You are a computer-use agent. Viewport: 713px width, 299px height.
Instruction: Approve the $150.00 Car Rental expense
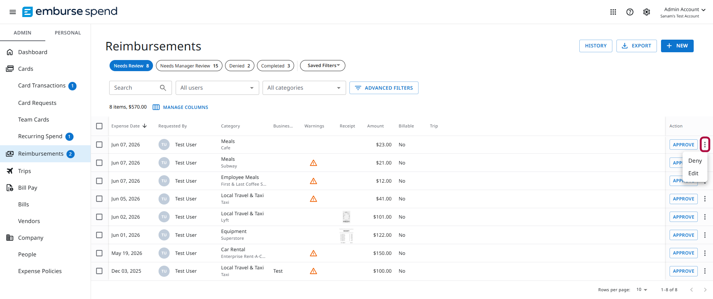click(x=683, y=253)
